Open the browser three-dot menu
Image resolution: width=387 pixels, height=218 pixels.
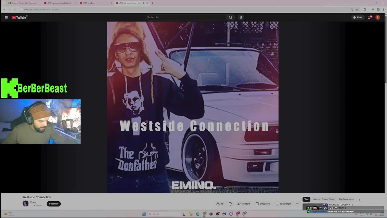tap(383, 9)
